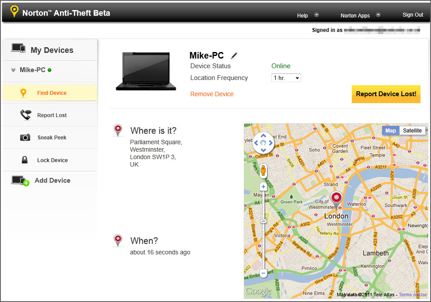431x302 pixels.
Task: Click the map zoom in plus button
Action: click(263, 187)
